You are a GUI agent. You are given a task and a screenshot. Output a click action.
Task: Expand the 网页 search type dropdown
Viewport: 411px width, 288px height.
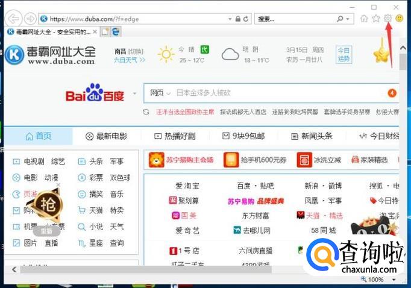click(x=160, y=93)
